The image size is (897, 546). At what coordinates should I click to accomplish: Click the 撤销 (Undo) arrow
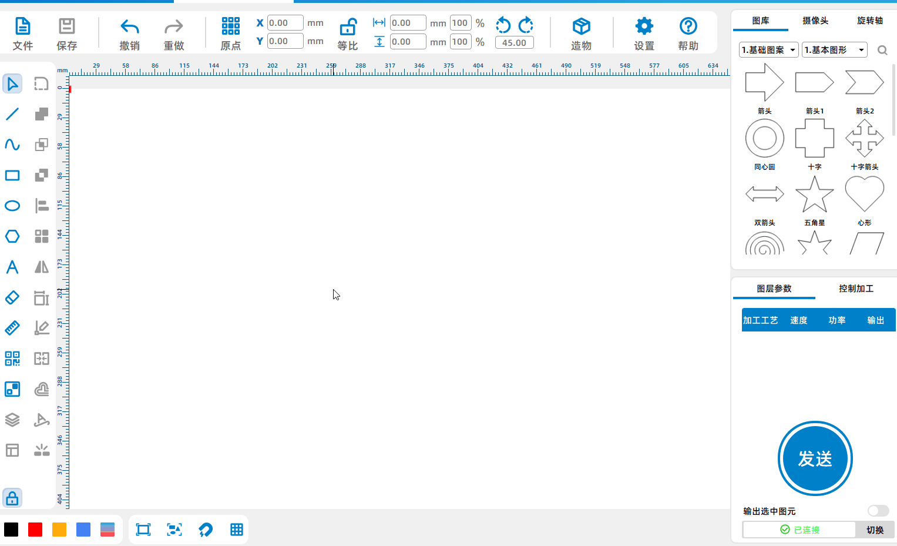pyautogui.click(x=129, y=26)
